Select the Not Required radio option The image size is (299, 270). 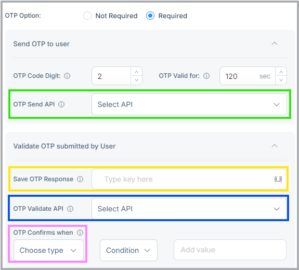[x=87, y=16]
